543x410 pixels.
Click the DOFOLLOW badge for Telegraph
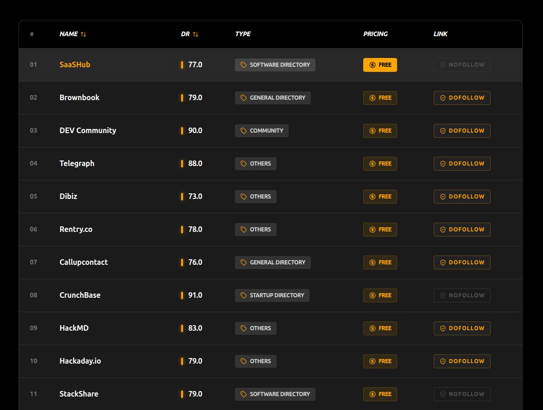pyautogui.click(x=462, y=164)
